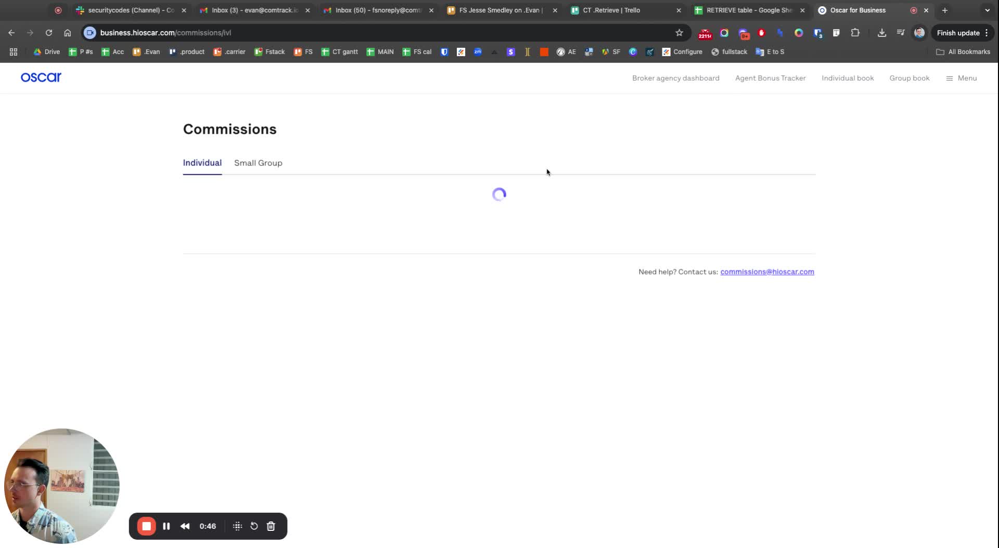The height and width of the screenshot is (548, 999).
Task: Restart the recording with the circular arrow
Action: pyautogui.click(x=254, y=526)
